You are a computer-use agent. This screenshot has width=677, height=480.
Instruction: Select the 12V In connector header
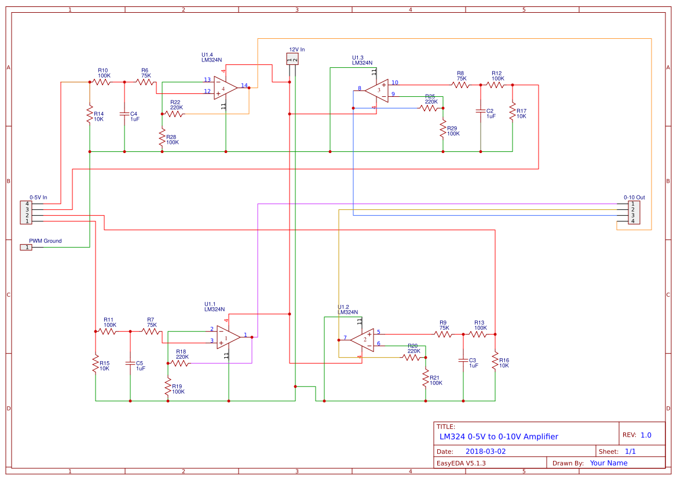[293, 58]
